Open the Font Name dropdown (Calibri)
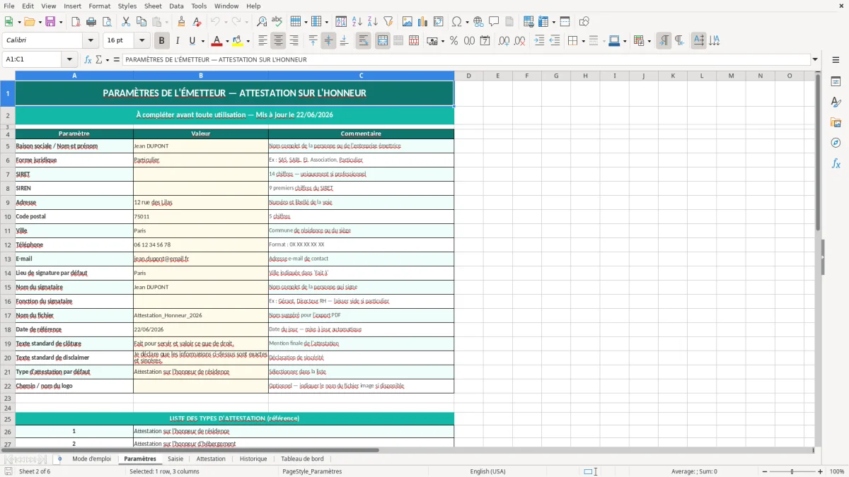849x477 pixels. point(91,41)
